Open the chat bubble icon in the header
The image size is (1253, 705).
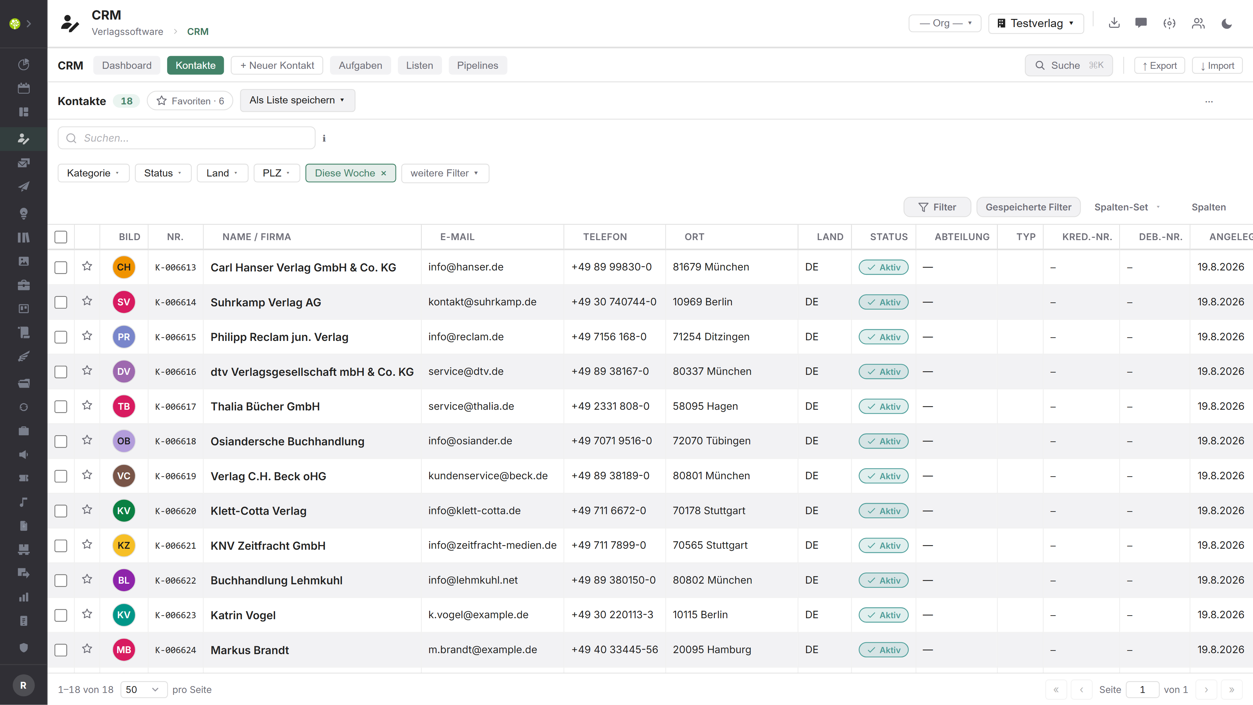point(1141,23)
